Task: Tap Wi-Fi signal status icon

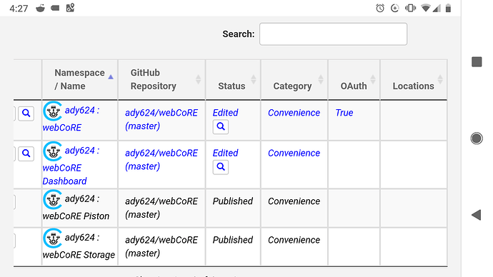Action: coord(426,8)
